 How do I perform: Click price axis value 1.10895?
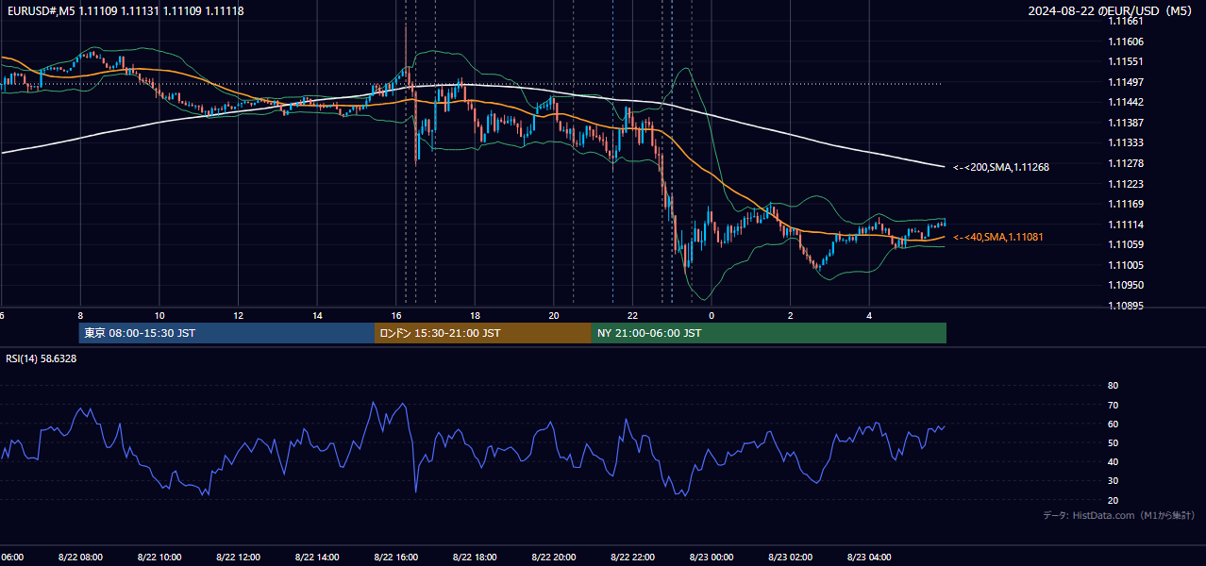tap(1125, 306)
